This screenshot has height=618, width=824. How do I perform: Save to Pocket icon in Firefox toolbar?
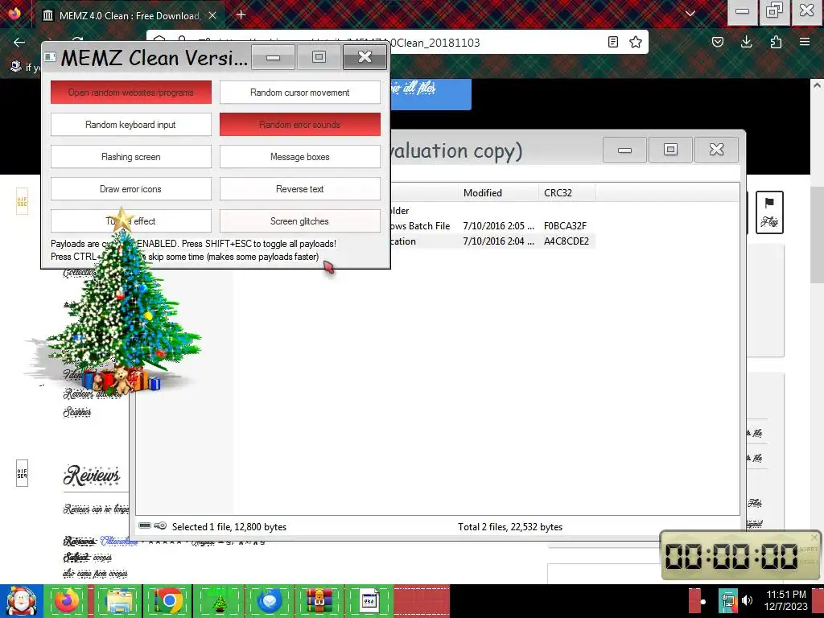[x=717, y=42]
